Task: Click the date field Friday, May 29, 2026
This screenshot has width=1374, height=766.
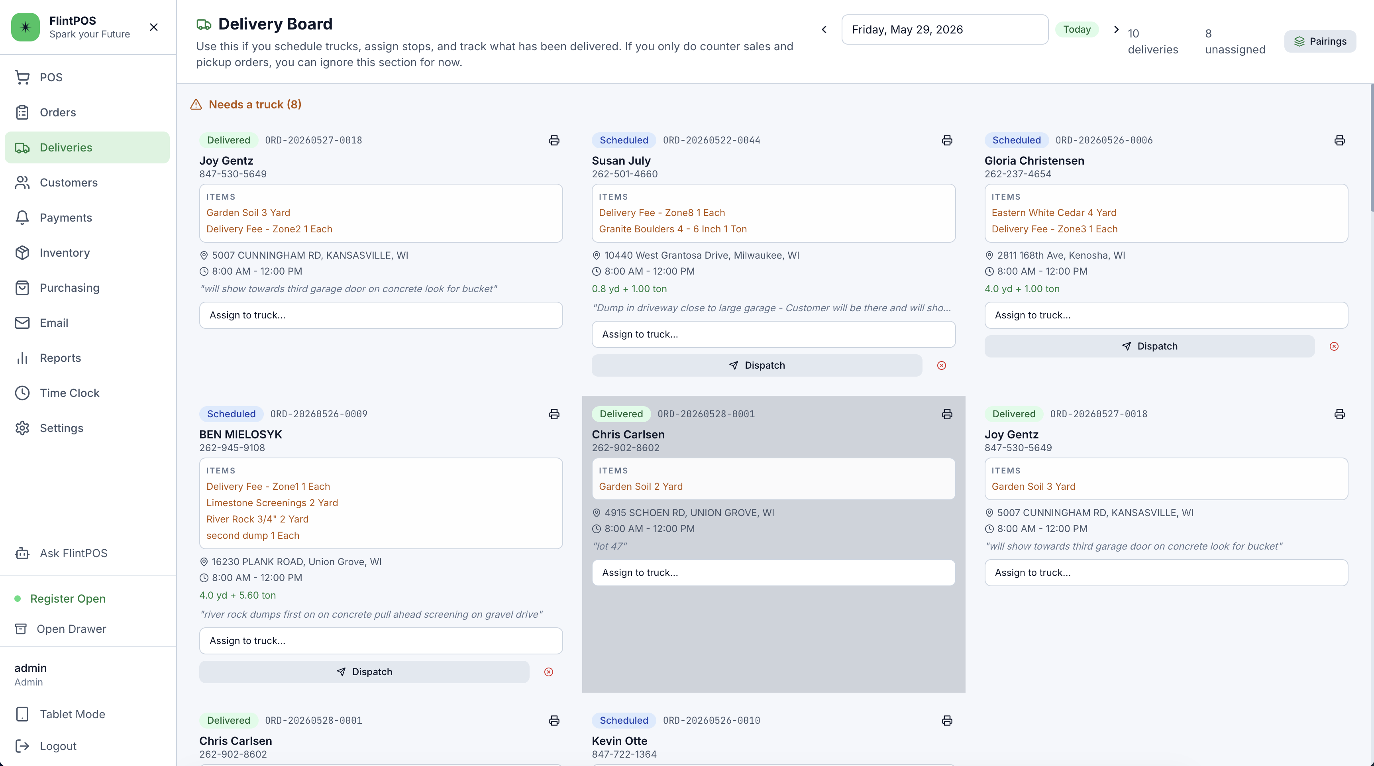Action: tap(944, 29)
